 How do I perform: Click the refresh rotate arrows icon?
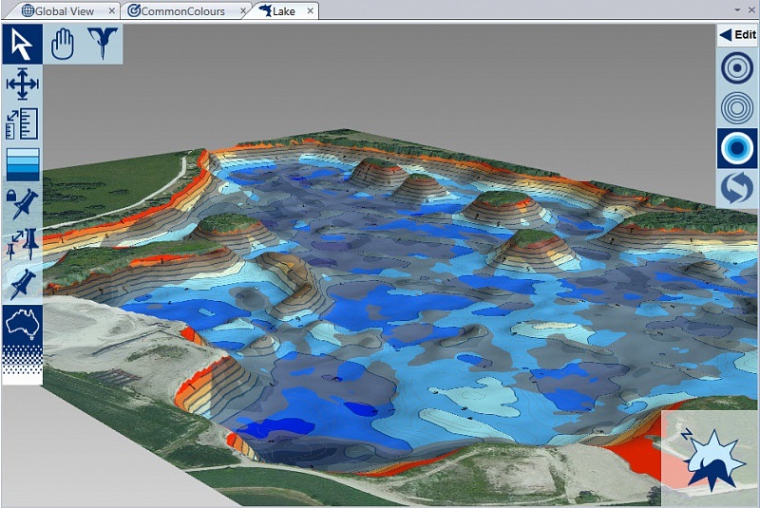[737, 188]
